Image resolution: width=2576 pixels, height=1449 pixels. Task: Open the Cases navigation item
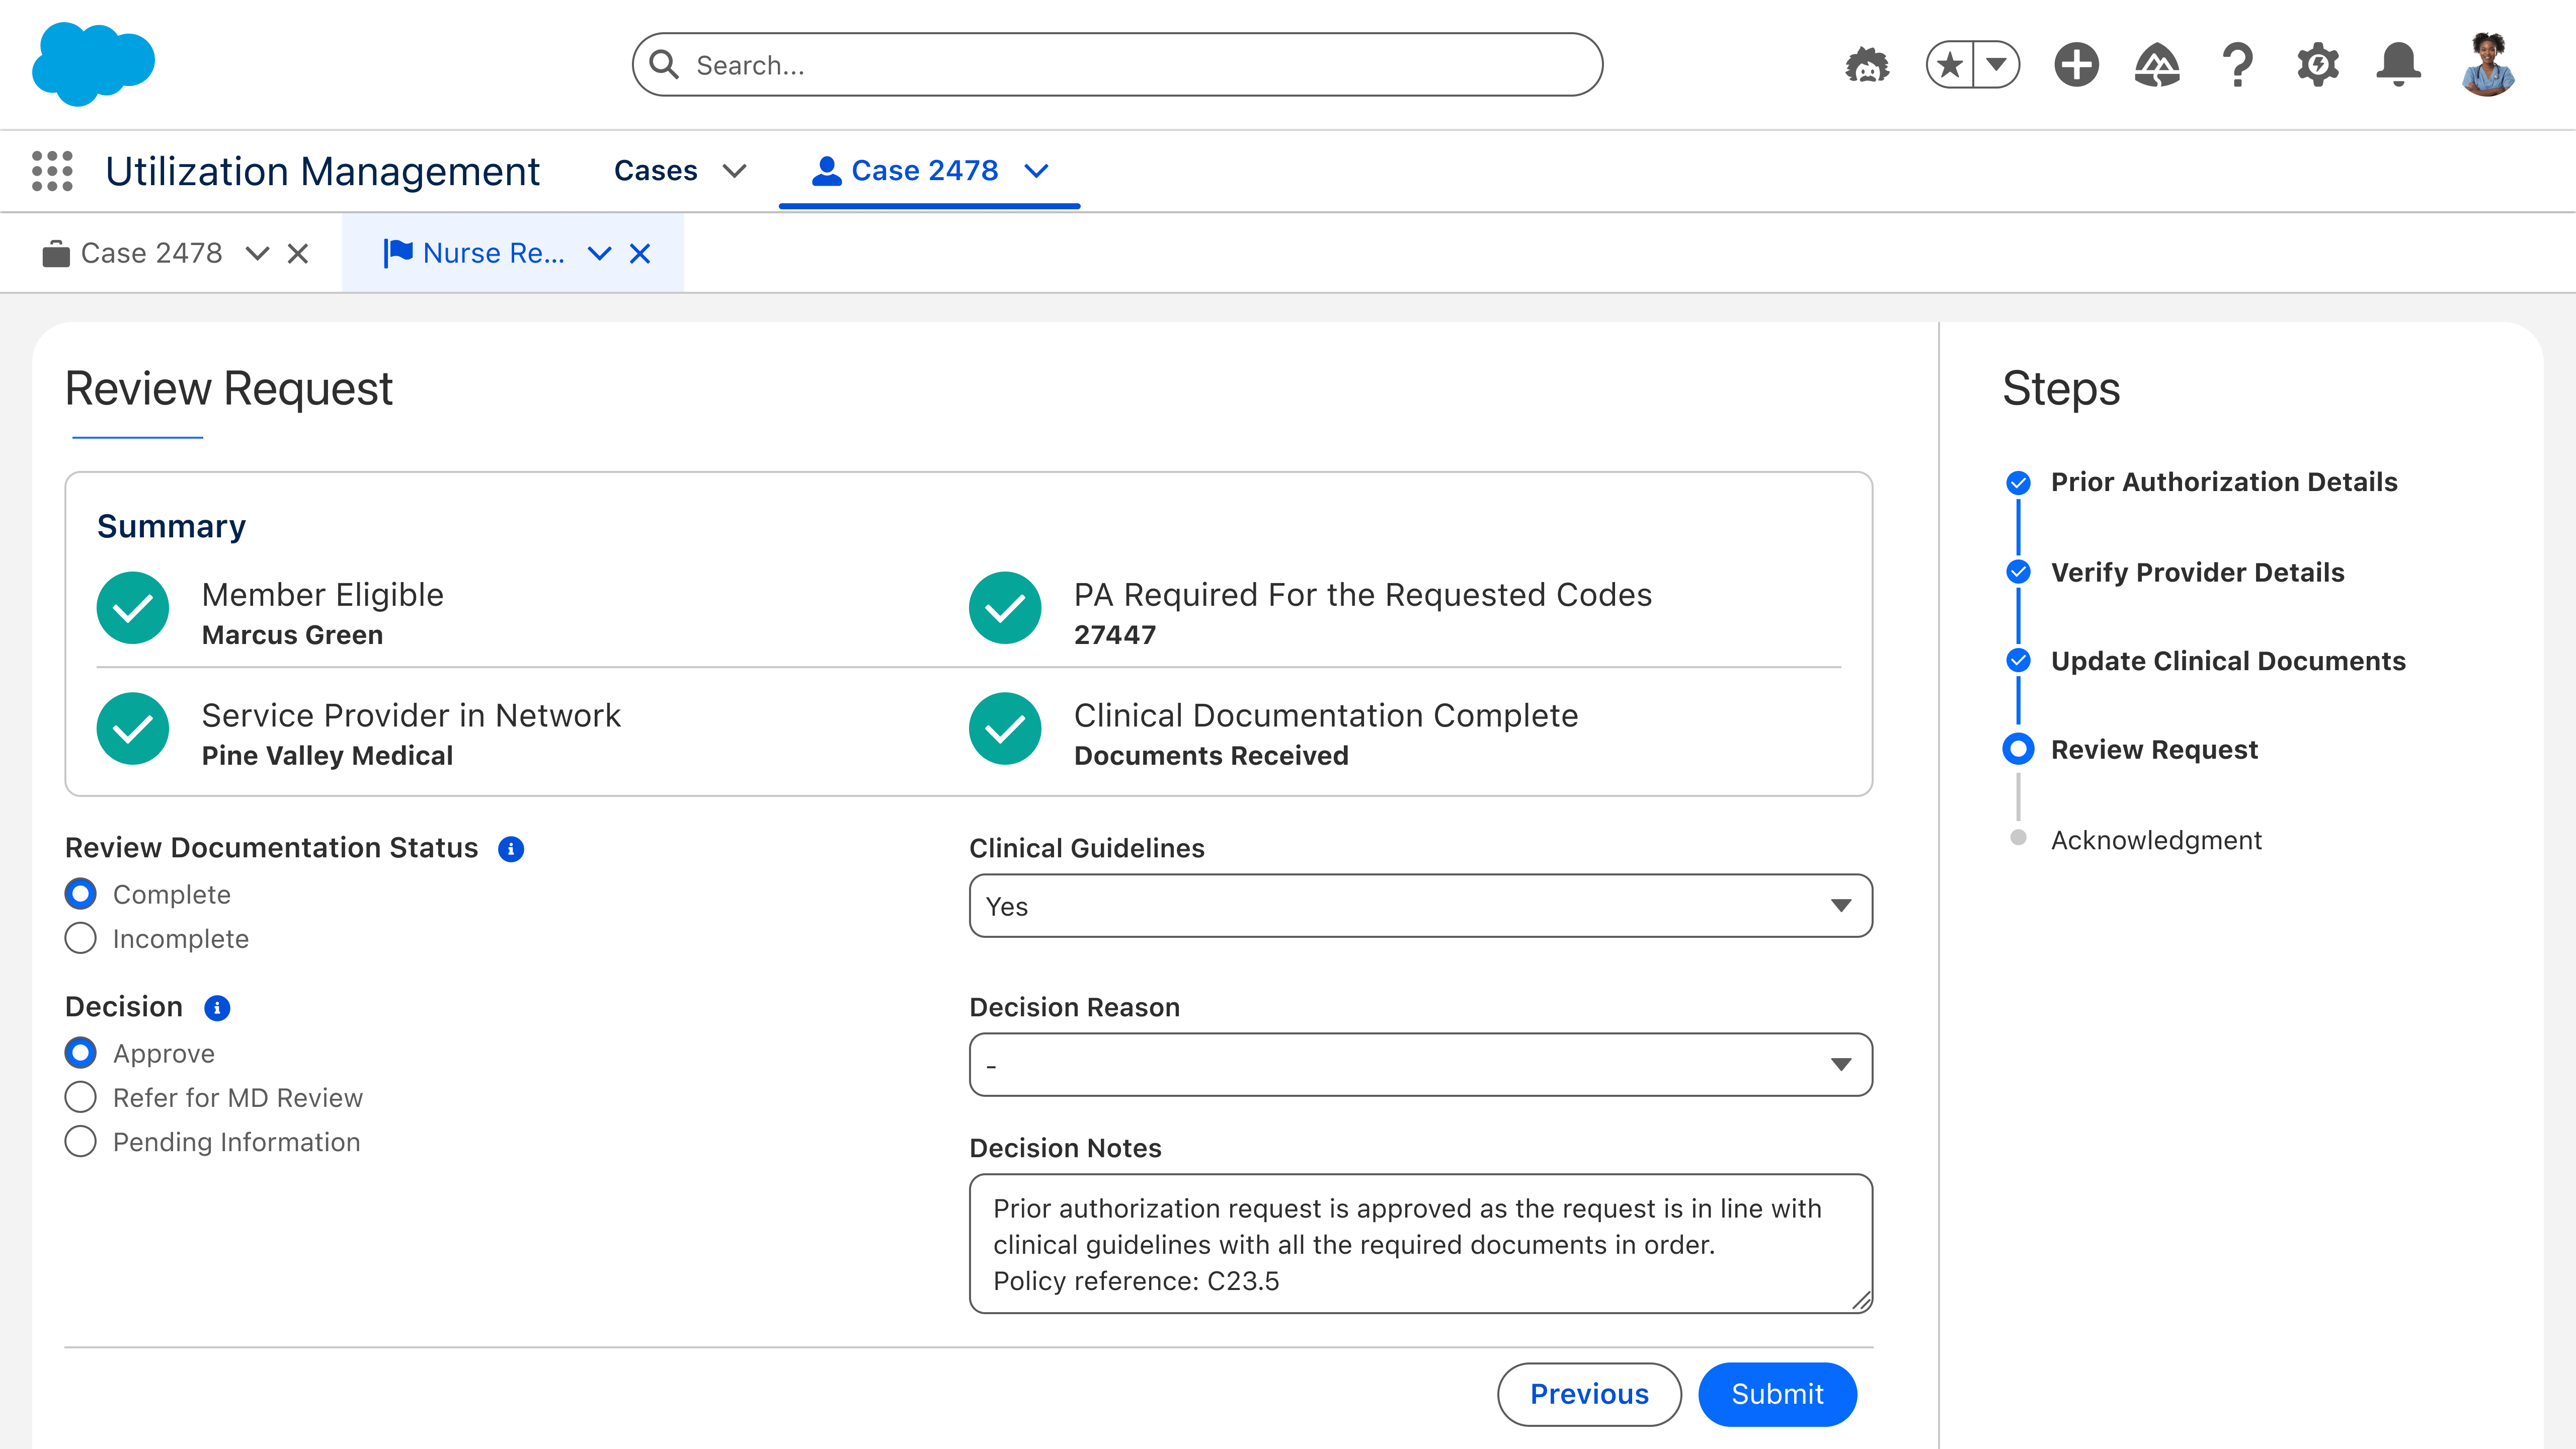pos(656,171)
